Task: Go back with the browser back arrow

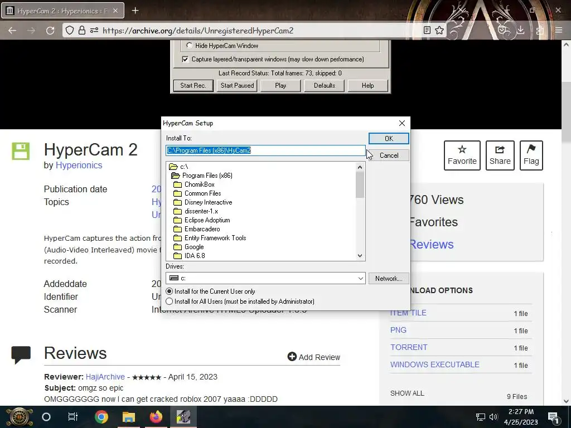Action: point(12,31)
